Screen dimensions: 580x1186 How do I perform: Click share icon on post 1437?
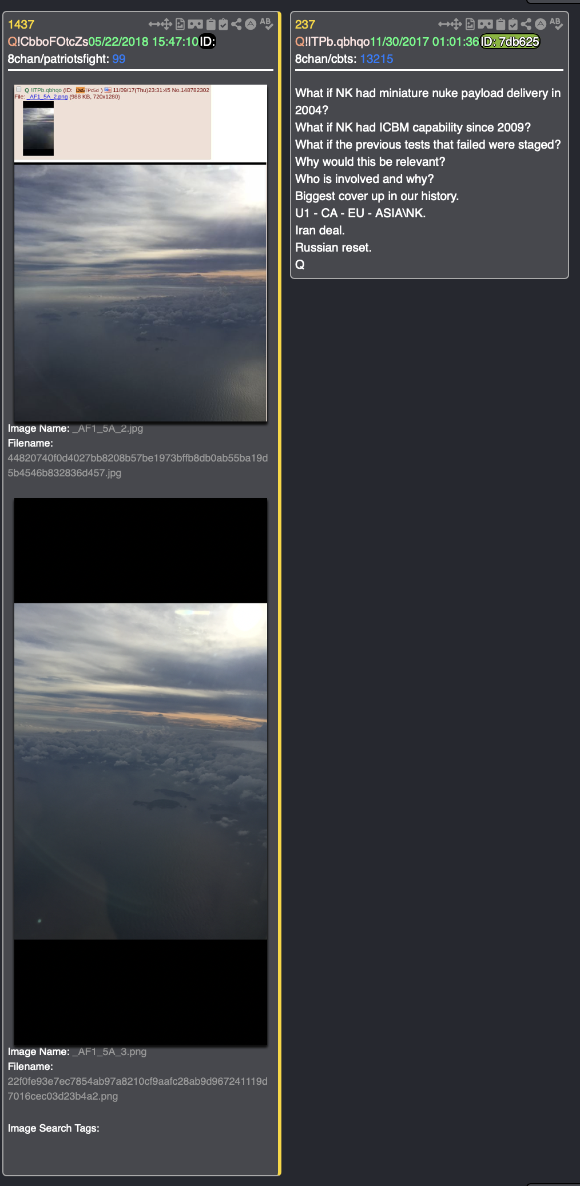tap(237, 24)
